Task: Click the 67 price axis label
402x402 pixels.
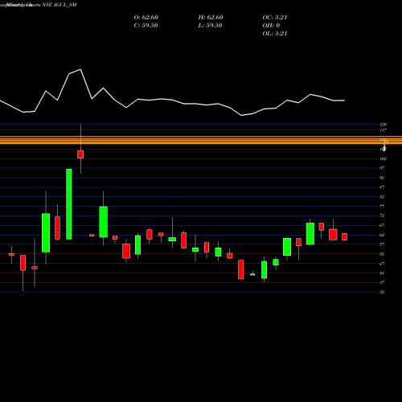Action: (x=382, y=225)
